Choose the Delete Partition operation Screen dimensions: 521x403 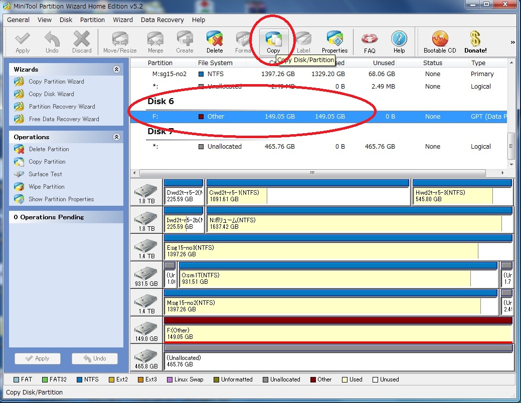(x=49, y=149)
